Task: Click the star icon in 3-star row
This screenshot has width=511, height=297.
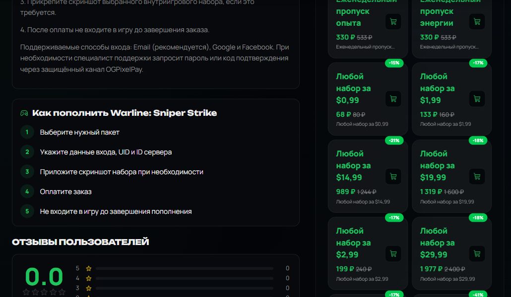Action: coord(89,288)
